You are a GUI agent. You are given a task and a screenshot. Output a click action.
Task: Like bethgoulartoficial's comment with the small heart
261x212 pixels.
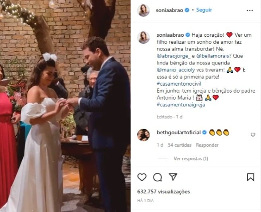(x=253, y=135)
